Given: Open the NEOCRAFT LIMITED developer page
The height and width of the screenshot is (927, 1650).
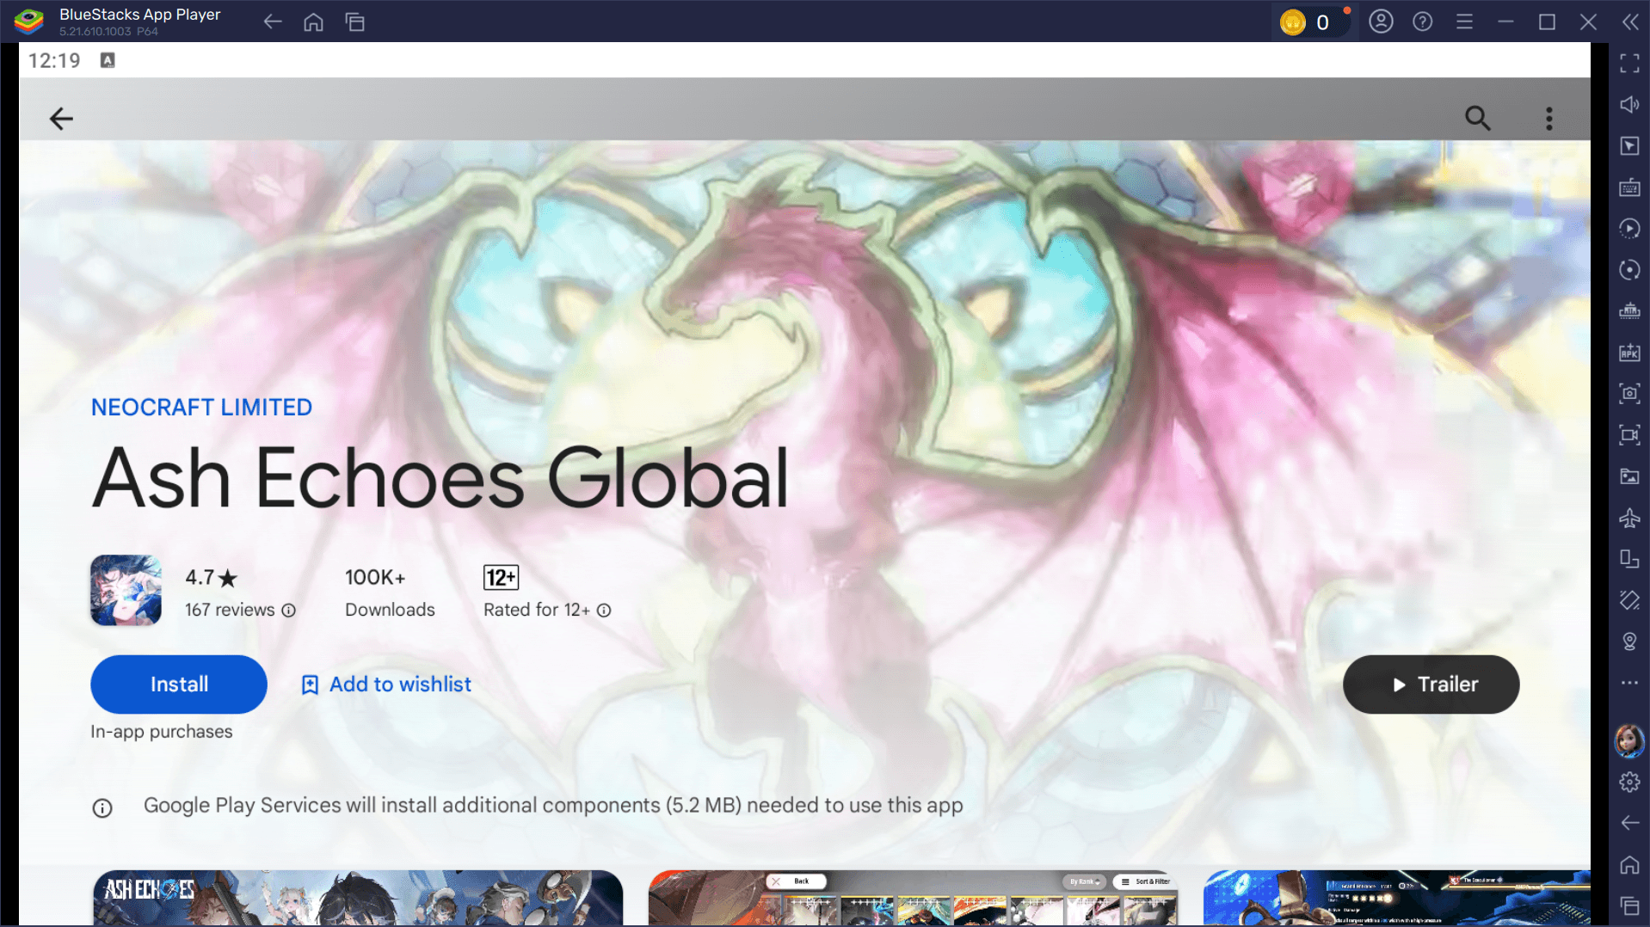Looking at the screenshot, I should click(201, 407).
